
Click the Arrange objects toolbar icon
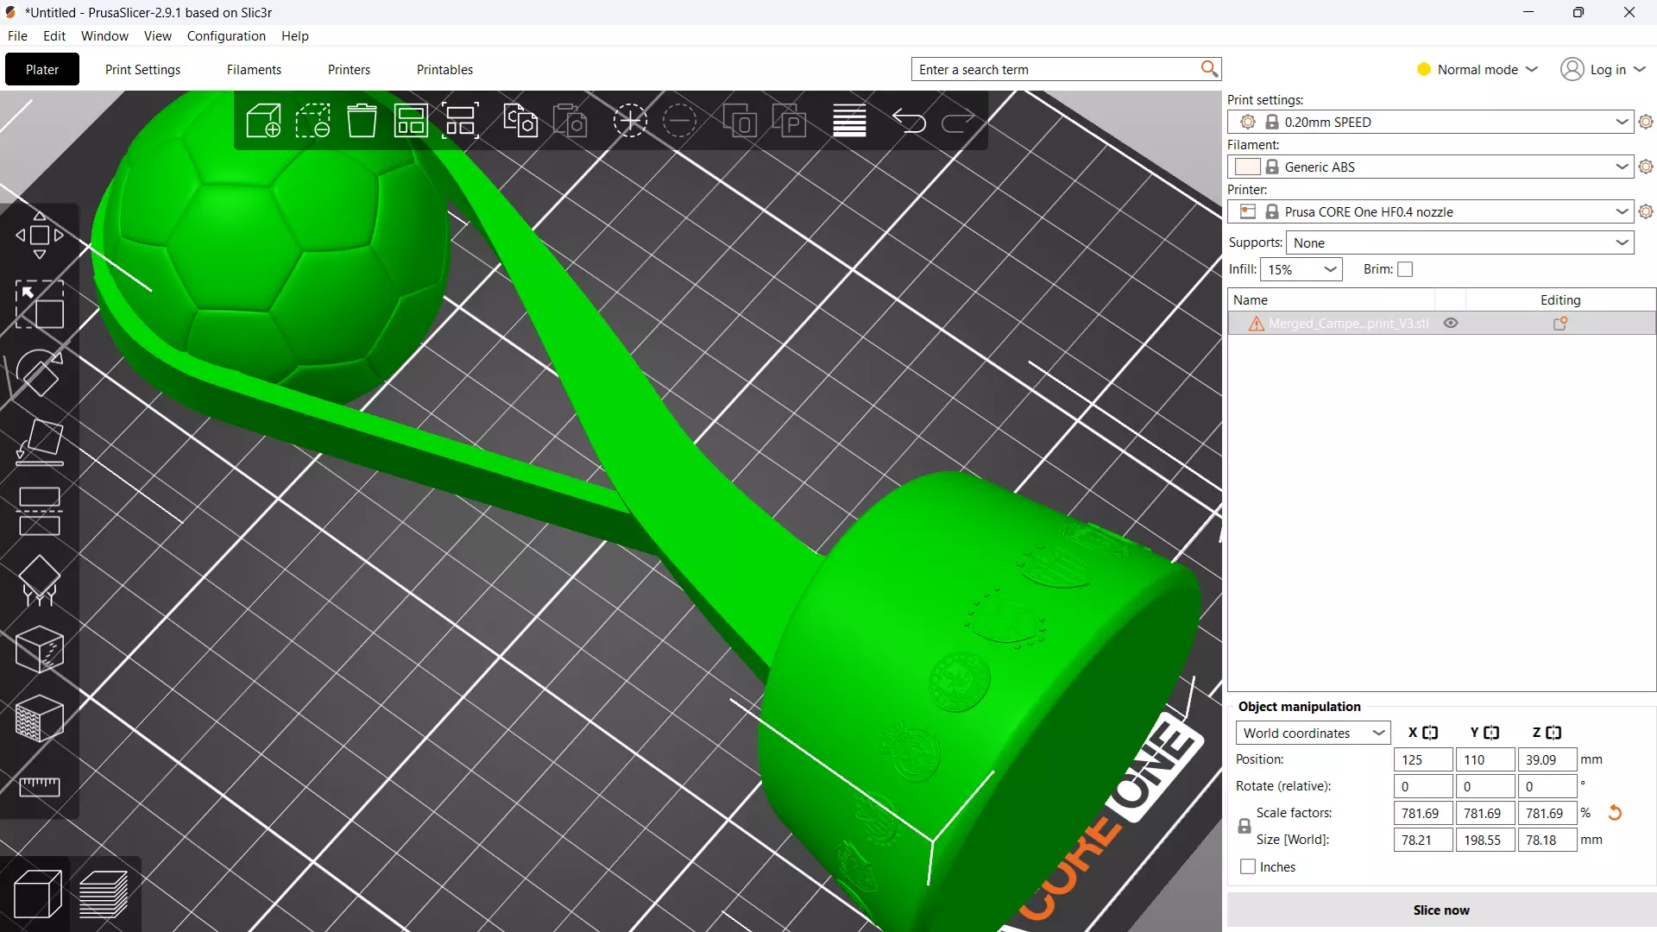[x=411, y=121]
